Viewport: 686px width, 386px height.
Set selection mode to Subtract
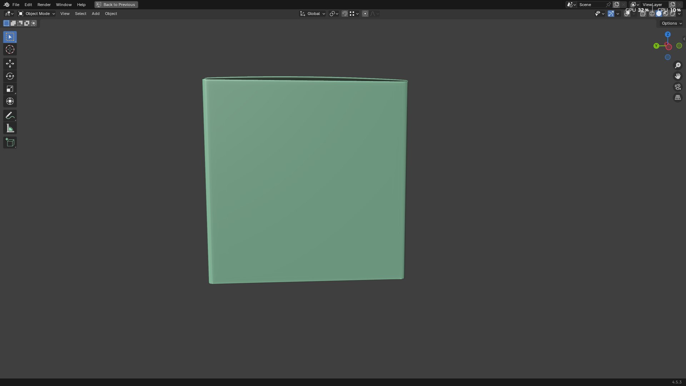[x=20, y=23]
